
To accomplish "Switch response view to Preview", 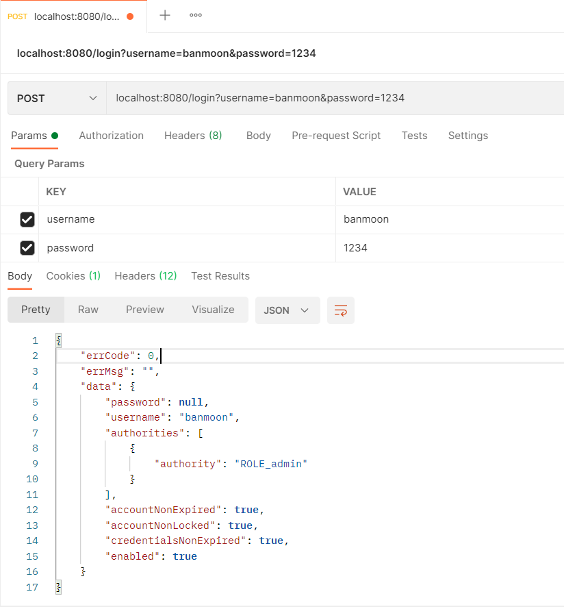I will tap(145, 310).
